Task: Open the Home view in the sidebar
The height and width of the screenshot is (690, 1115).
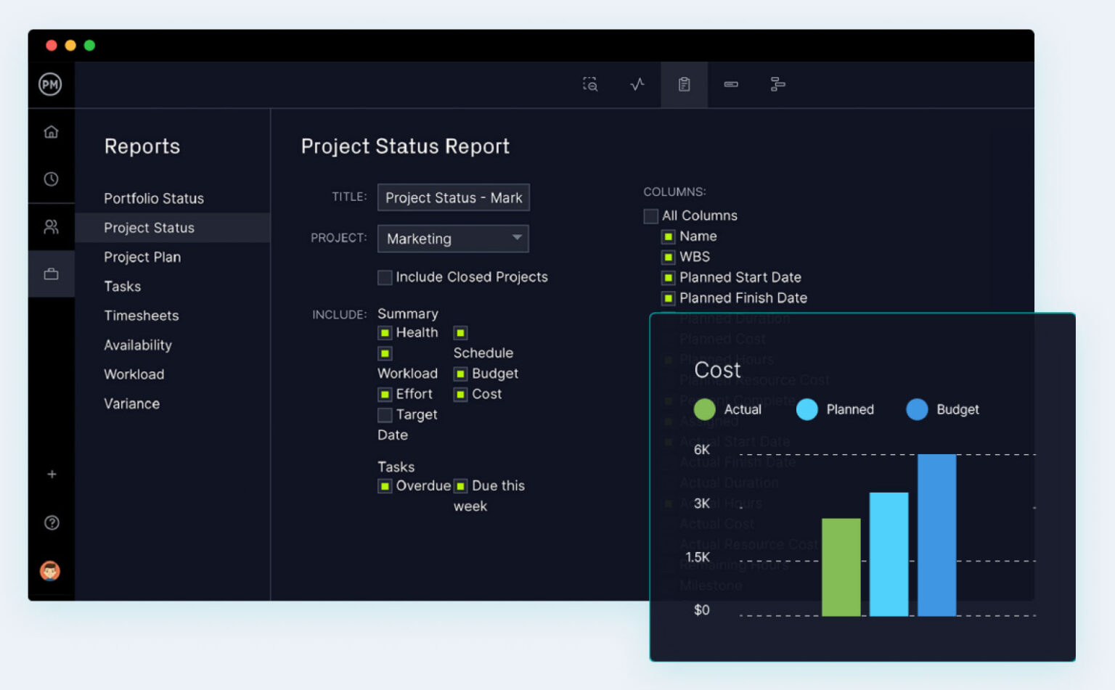Action: click(52, 131)
